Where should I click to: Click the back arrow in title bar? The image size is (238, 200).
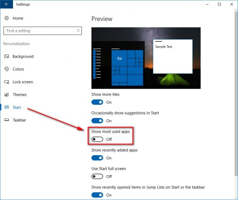[7, 4]
